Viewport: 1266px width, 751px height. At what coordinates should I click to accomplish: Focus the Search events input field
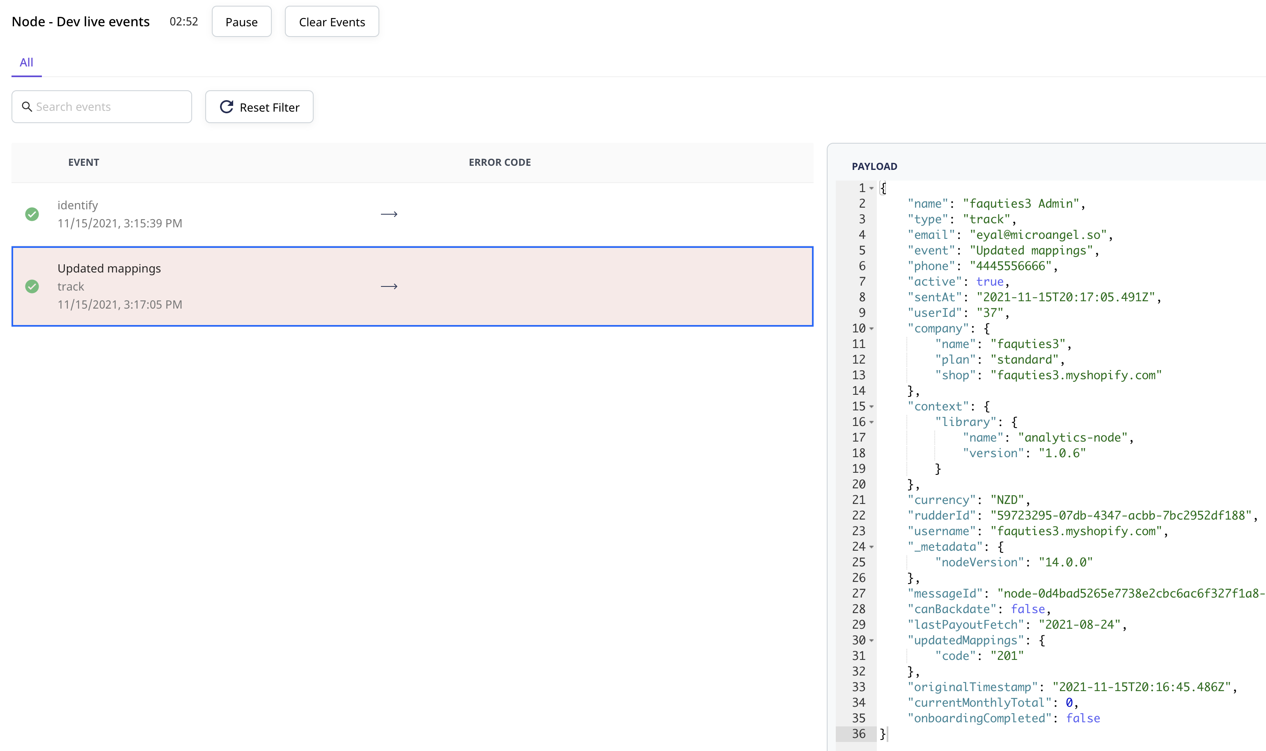coord(102,107)
